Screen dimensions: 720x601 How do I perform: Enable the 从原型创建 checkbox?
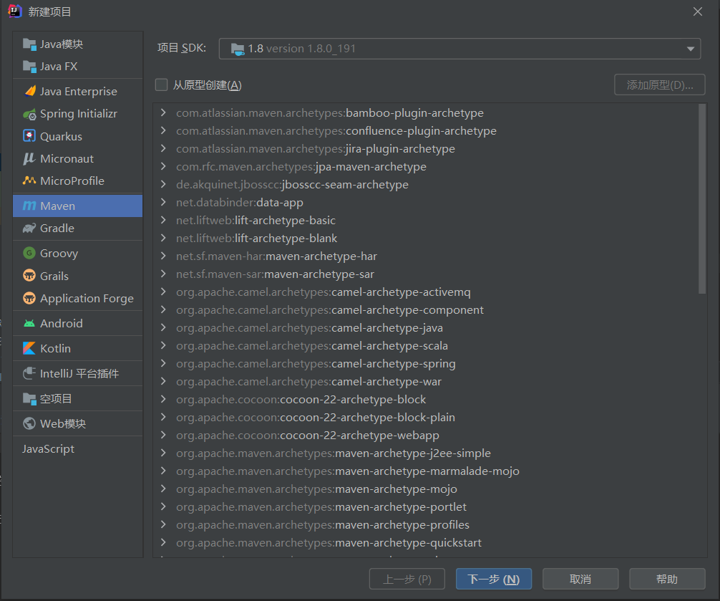[x=161, y=85]
